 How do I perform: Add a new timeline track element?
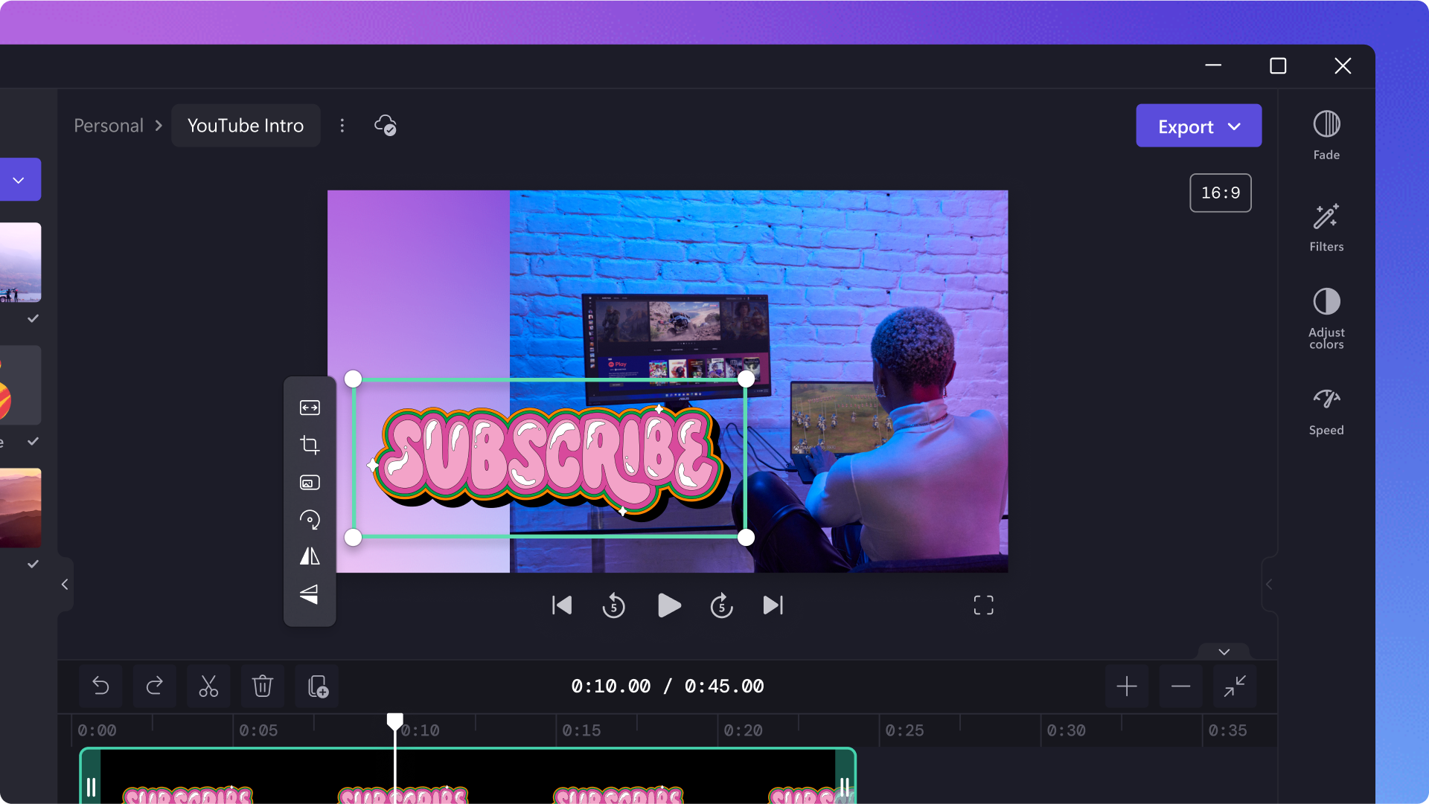pos(1127,685)
